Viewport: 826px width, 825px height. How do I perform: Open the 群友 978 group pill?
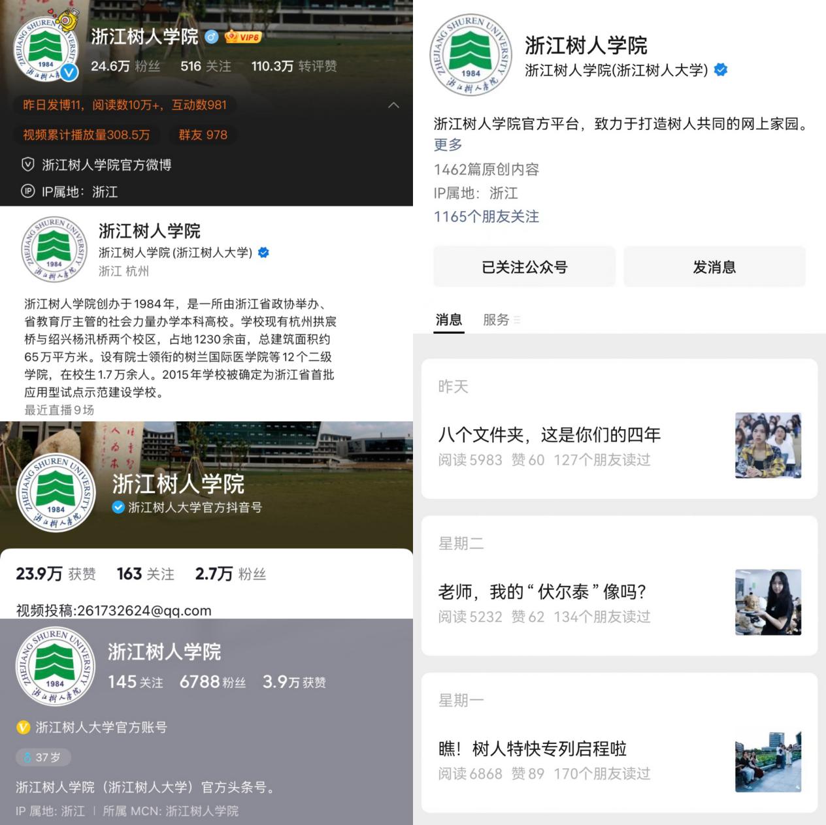click(203, 135)
